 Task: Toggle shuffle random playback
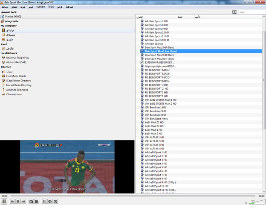tap(55, 201)
